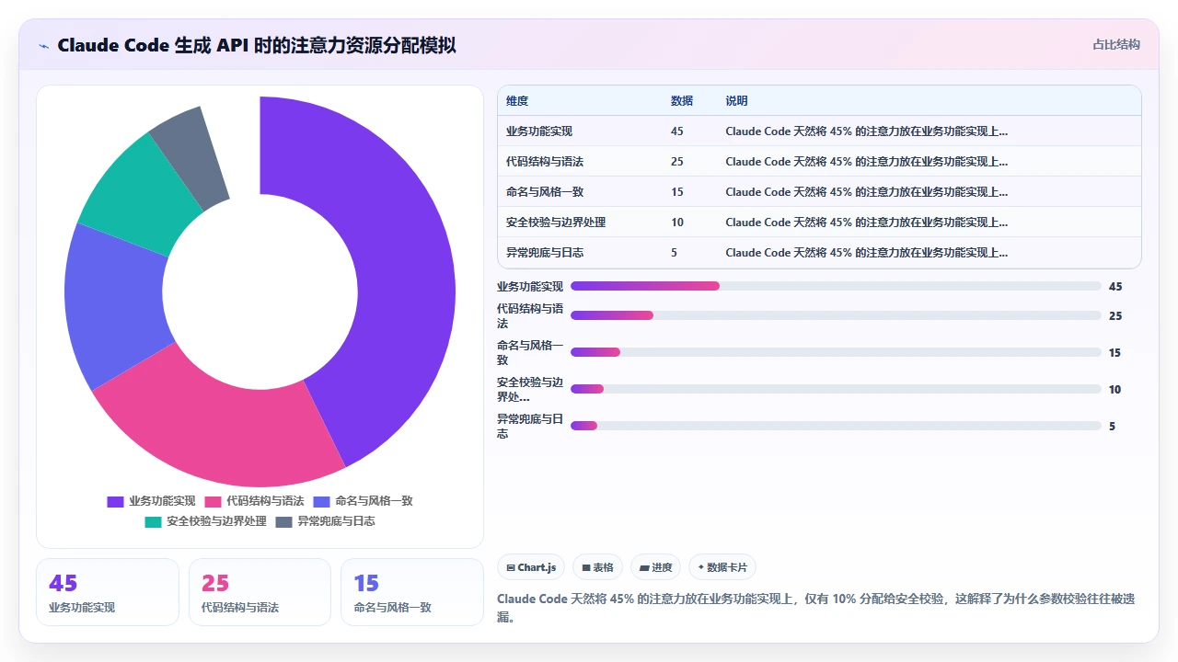This screenshot has height=662, width=1178.
Task: Select the 命名与风格一致 table row cell
Action: coord(545,192)
